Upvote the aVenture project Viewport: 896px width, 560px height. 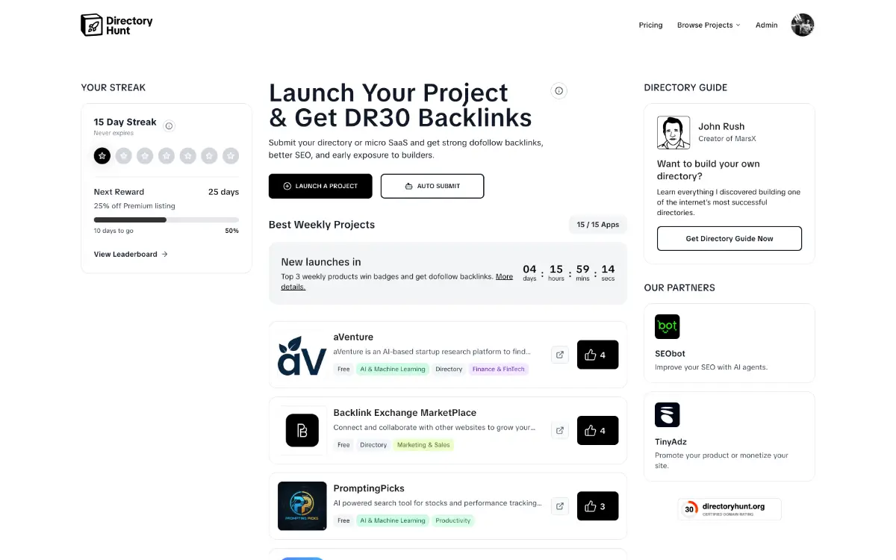pyautogui.click(x=597, y=355)
